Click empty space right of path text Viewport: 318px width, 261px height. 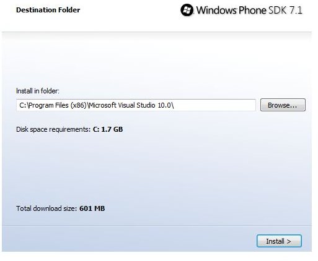coord(215,105)
